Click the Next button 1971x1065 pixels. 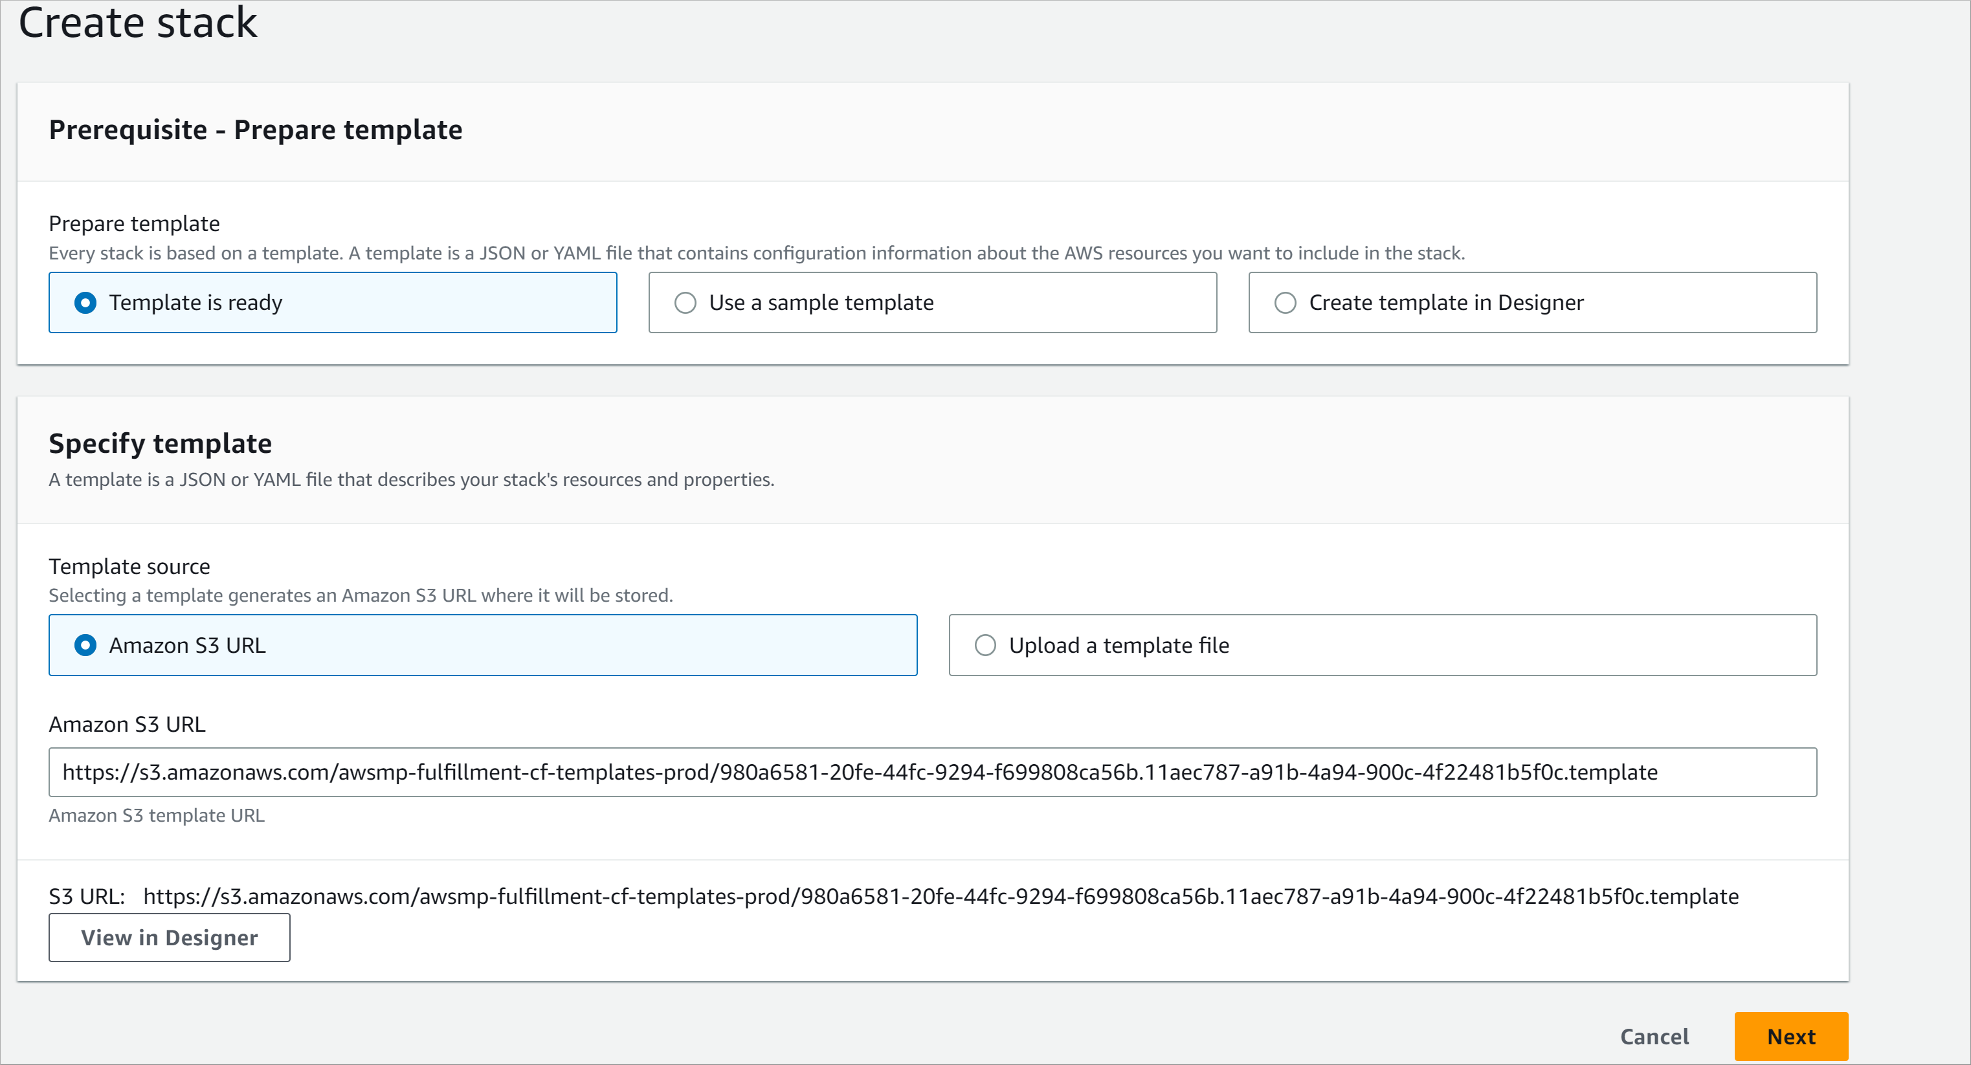point(1790,1036)
